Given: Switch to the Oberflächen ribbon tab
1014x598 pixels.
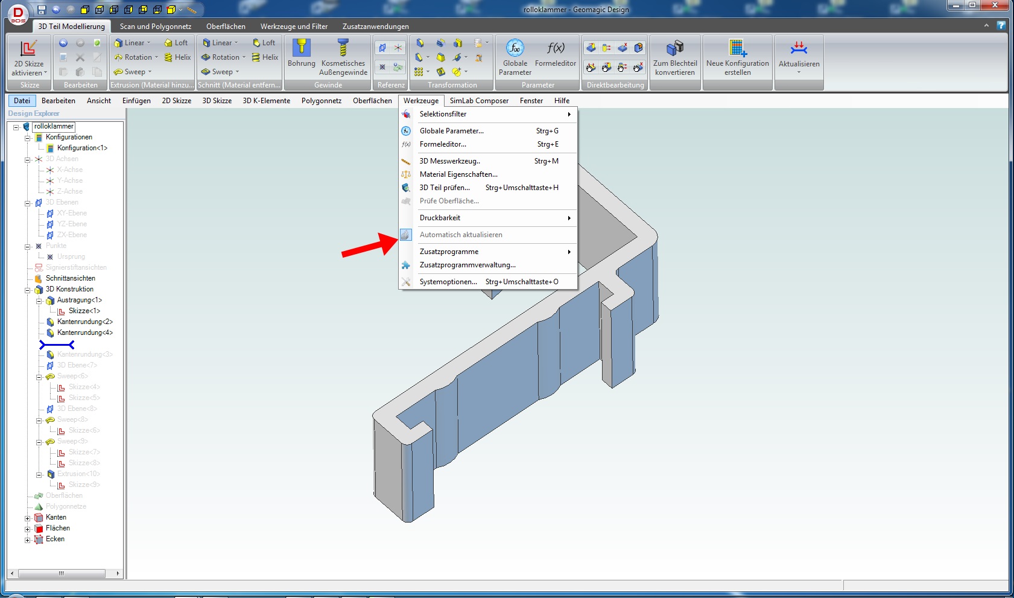Looking at the screenshot, I should click(226, 26).
